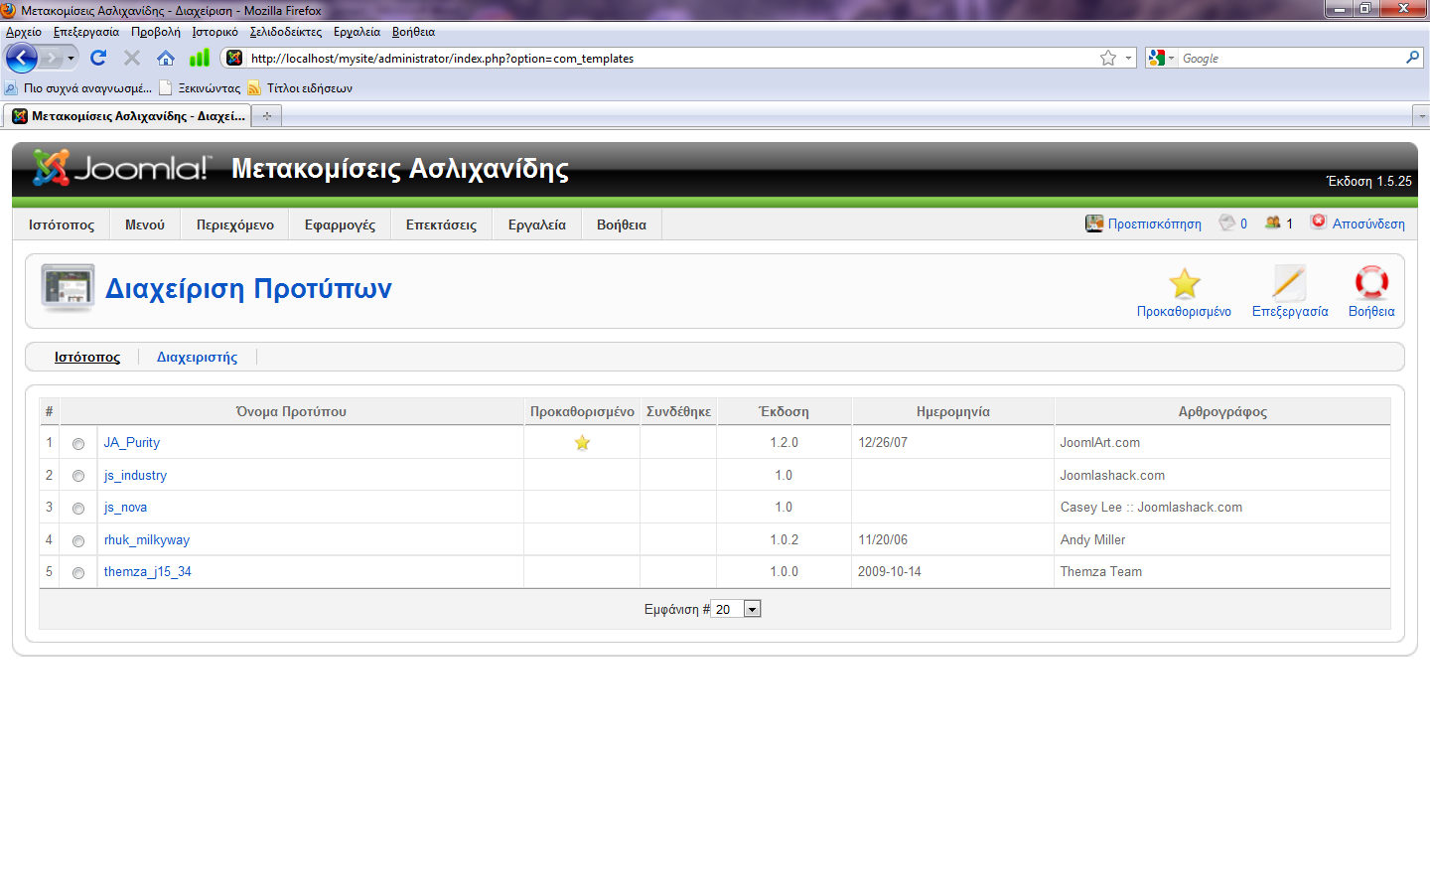
Task: Click the site favicon in address bar
Action: tap(234, 58)
